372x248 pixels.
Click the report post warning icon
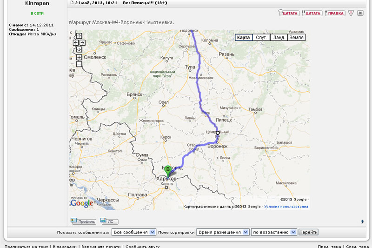click(x=351, y=13)
